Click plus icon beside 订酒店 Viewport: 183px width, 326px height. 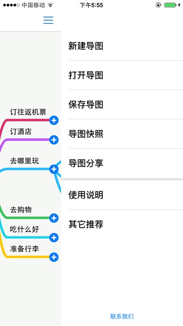tap(54, 140)
